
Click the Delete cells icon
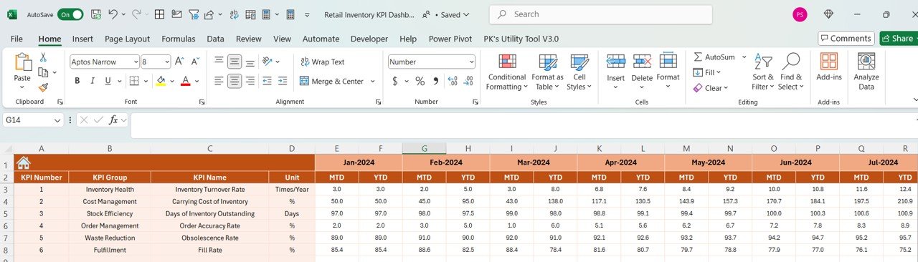(x=642, y=62)
